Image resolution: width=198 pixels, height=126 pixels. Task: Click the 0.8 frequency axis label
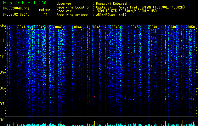3,88
